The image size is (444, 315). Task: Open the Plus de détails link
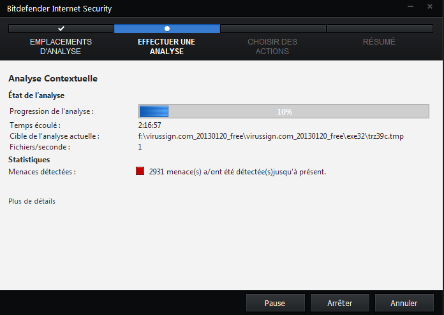point(32,201)
